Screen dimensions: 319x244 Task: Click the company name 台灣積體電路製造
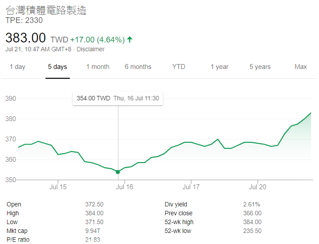(x=46, y=10)
